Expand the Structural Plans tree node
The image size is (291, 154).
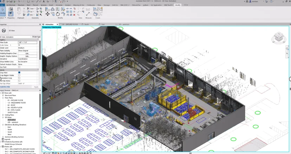3,95
